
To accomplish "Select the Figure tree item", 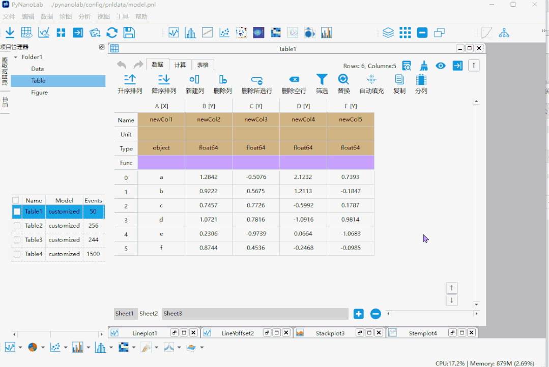I will click(39, 93).
